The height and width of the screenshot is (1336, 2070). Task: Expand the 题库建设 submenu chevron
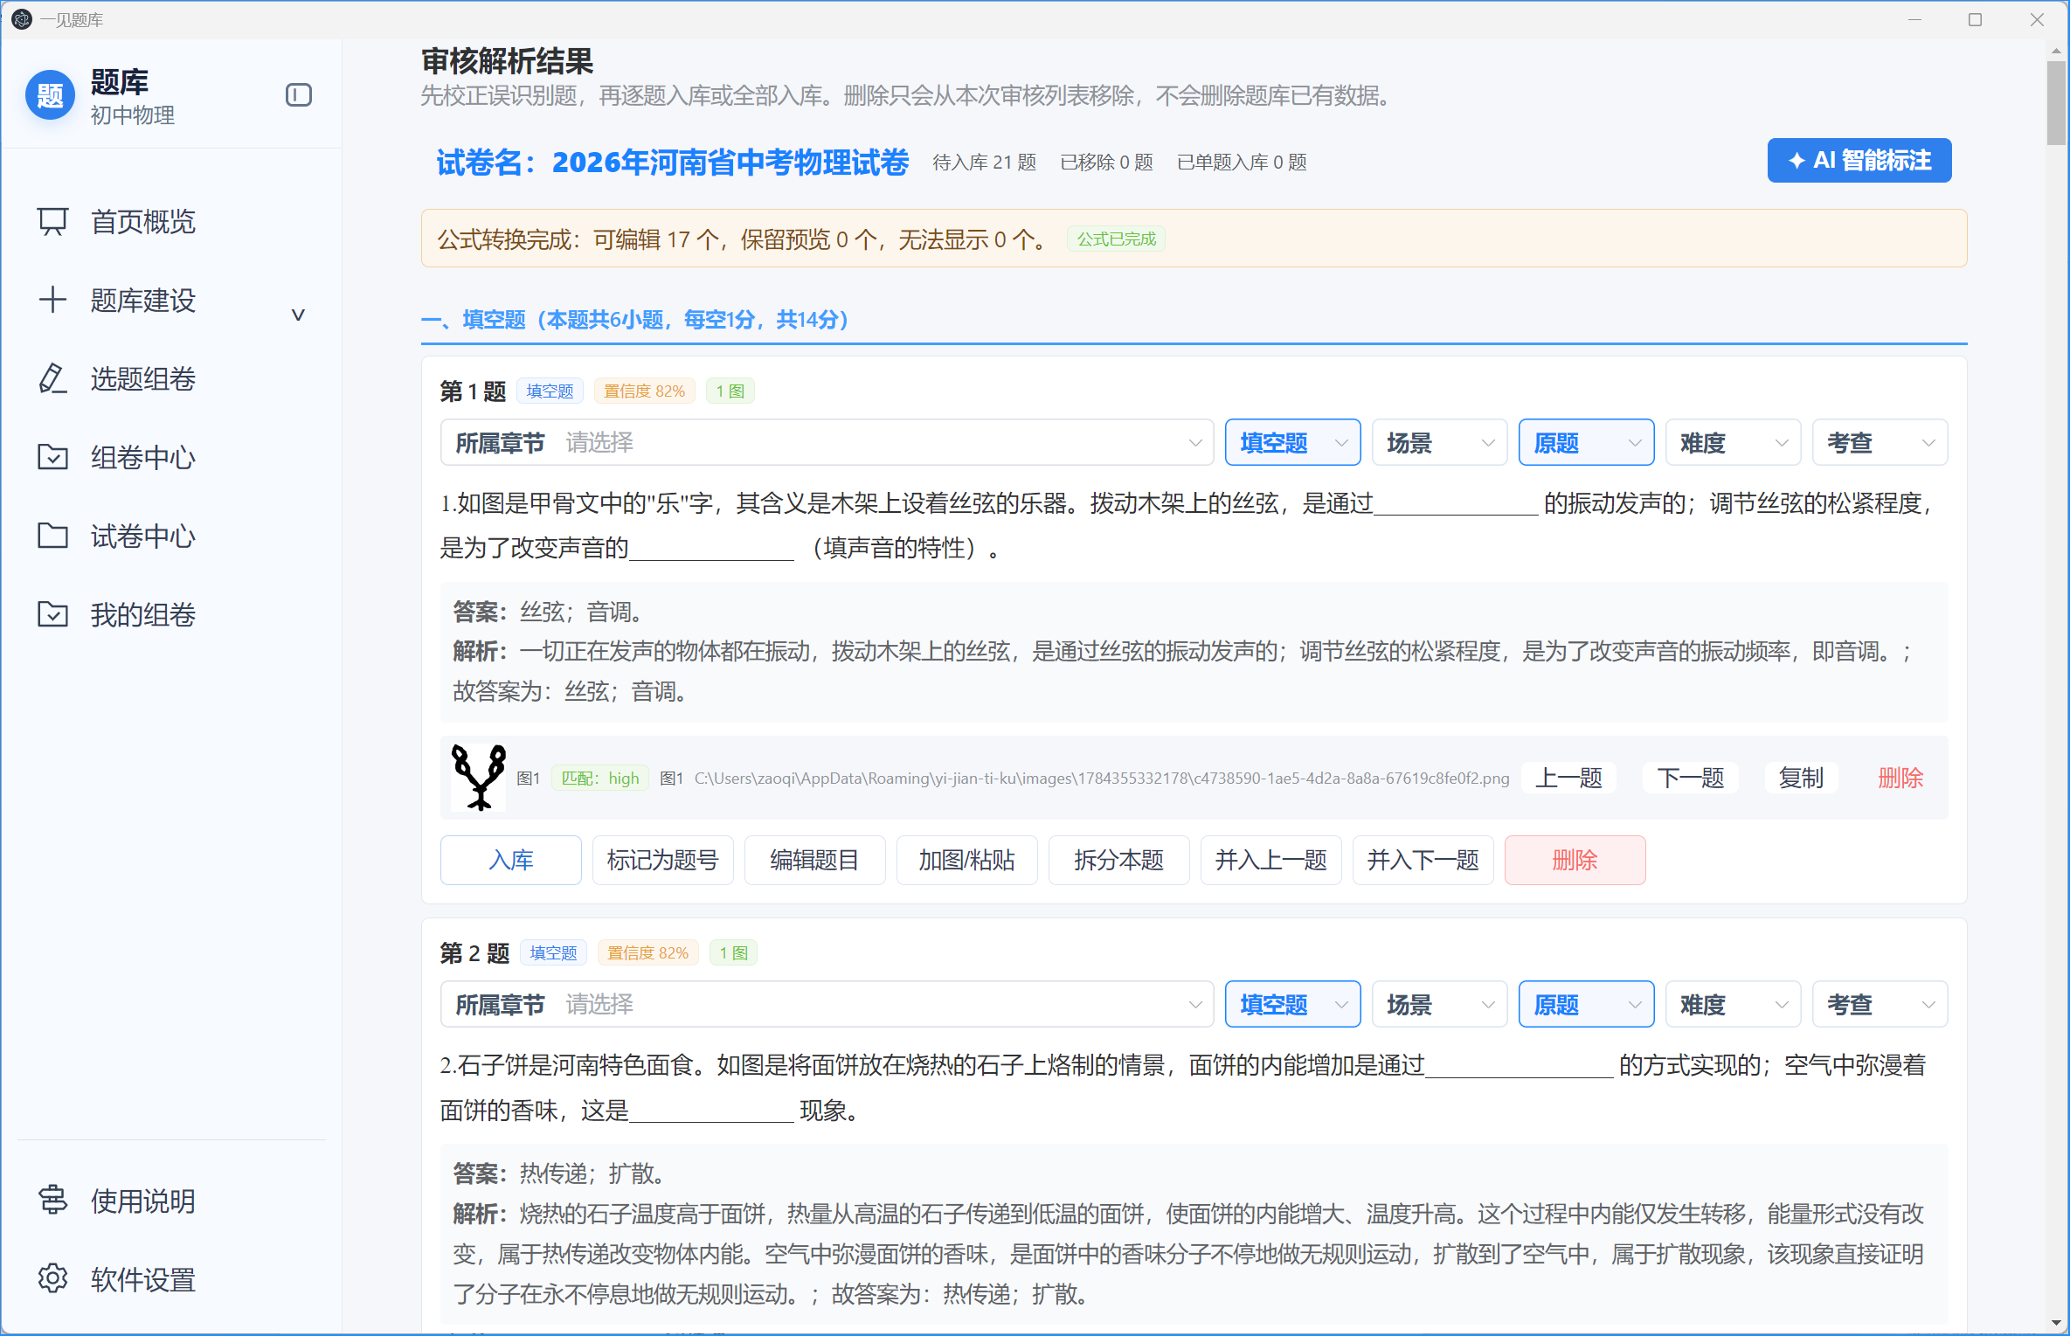coord(298,315)
